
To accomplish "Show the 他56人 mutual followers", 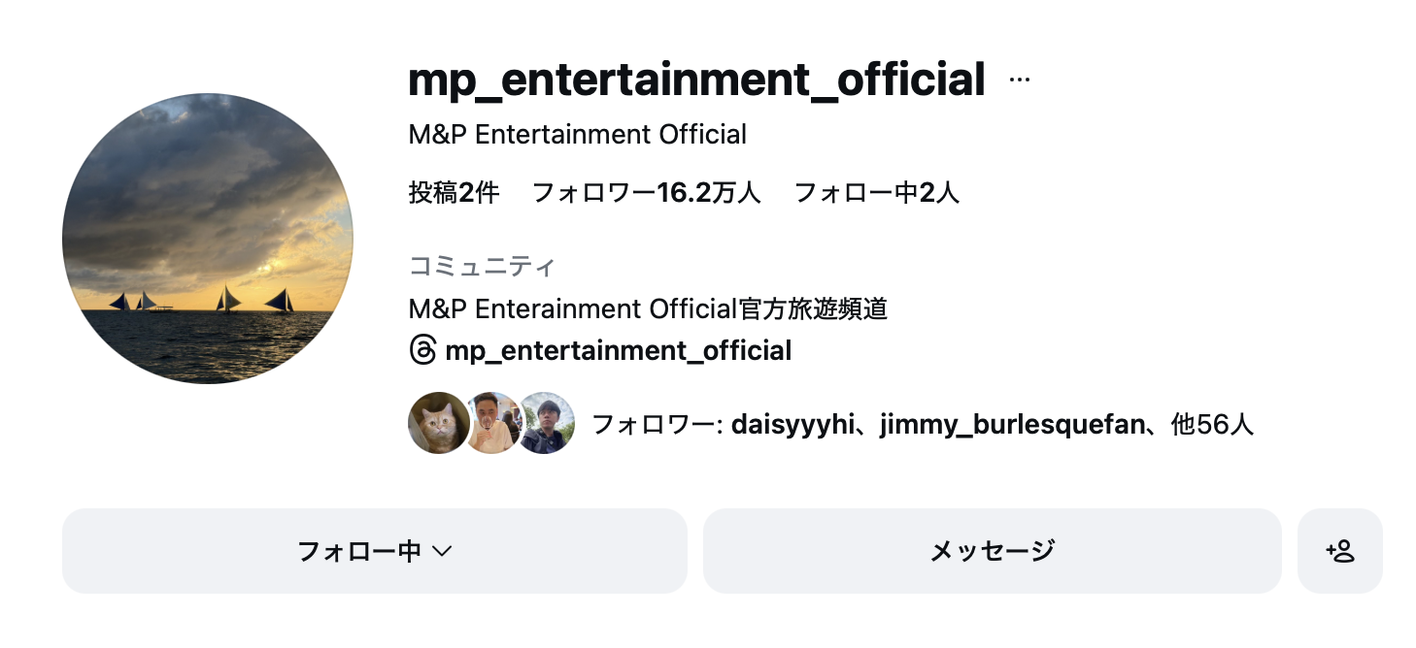I will (1212, 424).
